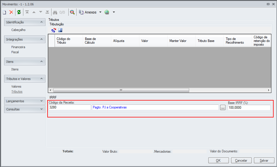Open Itens sub-item in sidebar
The width and height of the screenshot is (277, 167).
15,69
